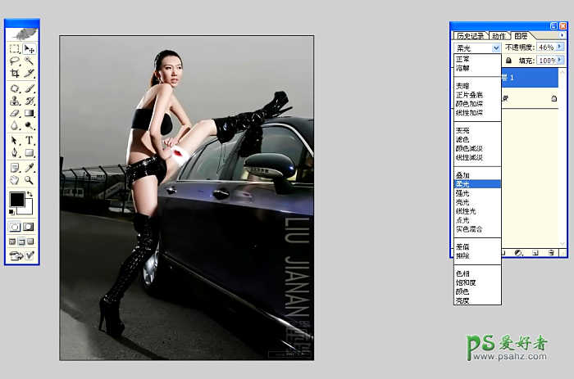Screen dimensions: 574x379
Task: Activate the Zoom tool
Action: pos(29,179)
